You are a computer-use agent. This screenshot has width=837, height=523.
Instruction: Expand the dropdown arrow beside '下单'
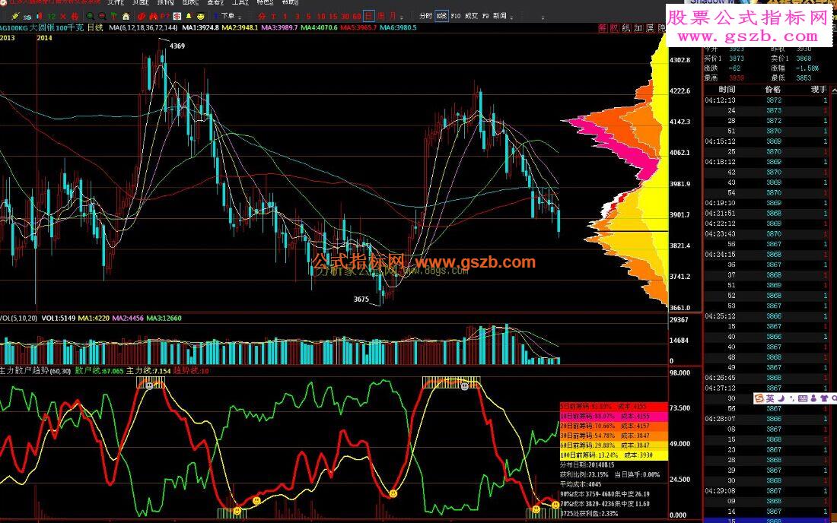click(x=240, y=17)
